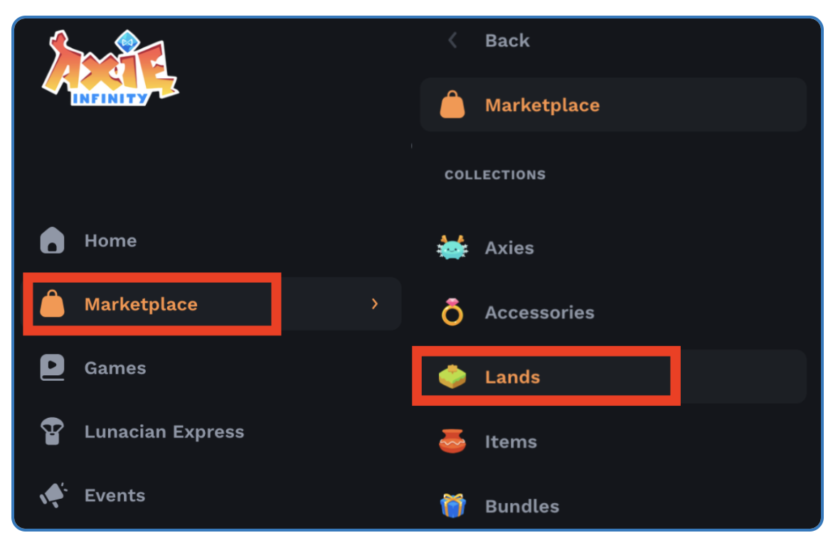Click the Lunacian Express parachute icon
The image size is (838, 550).
(x=52, y=431)
